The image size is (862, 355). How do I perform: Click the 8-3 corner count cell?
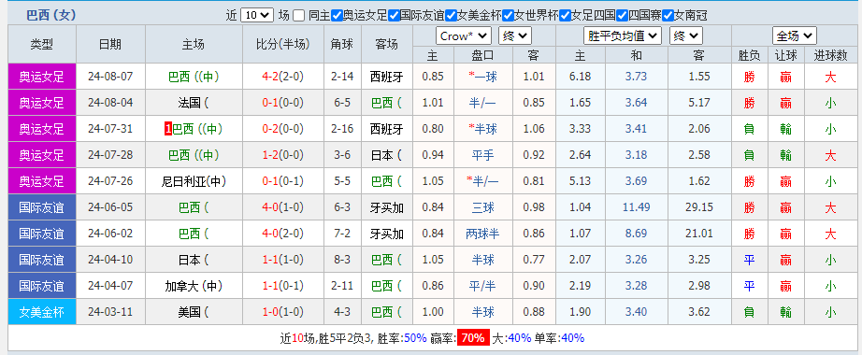342,260
